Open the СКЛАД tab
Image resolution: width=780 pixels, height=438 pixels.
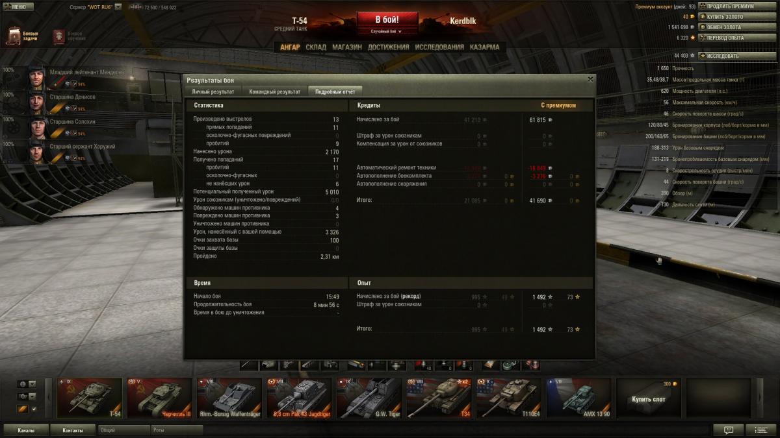pos(316,47)
